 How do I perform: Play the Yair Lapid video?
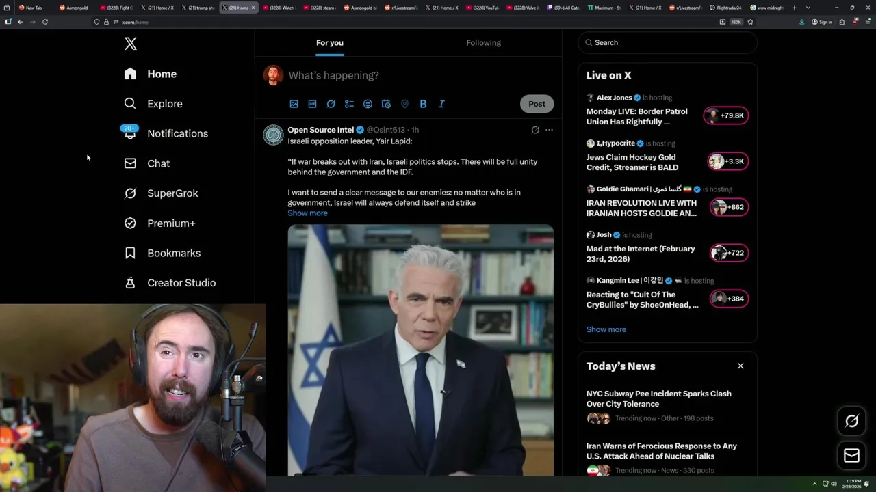click(x=420, y=349)
